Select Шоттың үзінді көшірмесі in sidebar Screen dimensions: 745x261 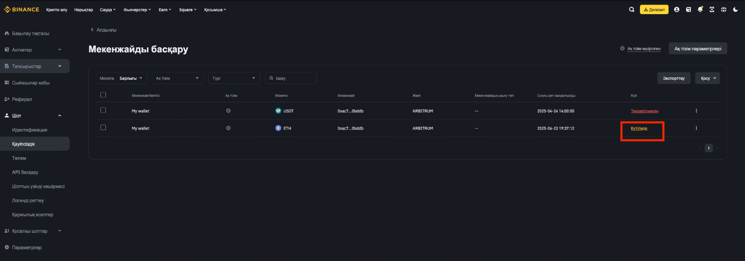(38, 187)
